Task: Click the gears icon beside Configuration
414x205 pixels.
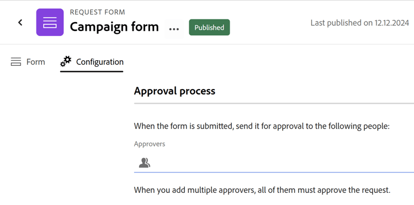Action: pos(66,61)
